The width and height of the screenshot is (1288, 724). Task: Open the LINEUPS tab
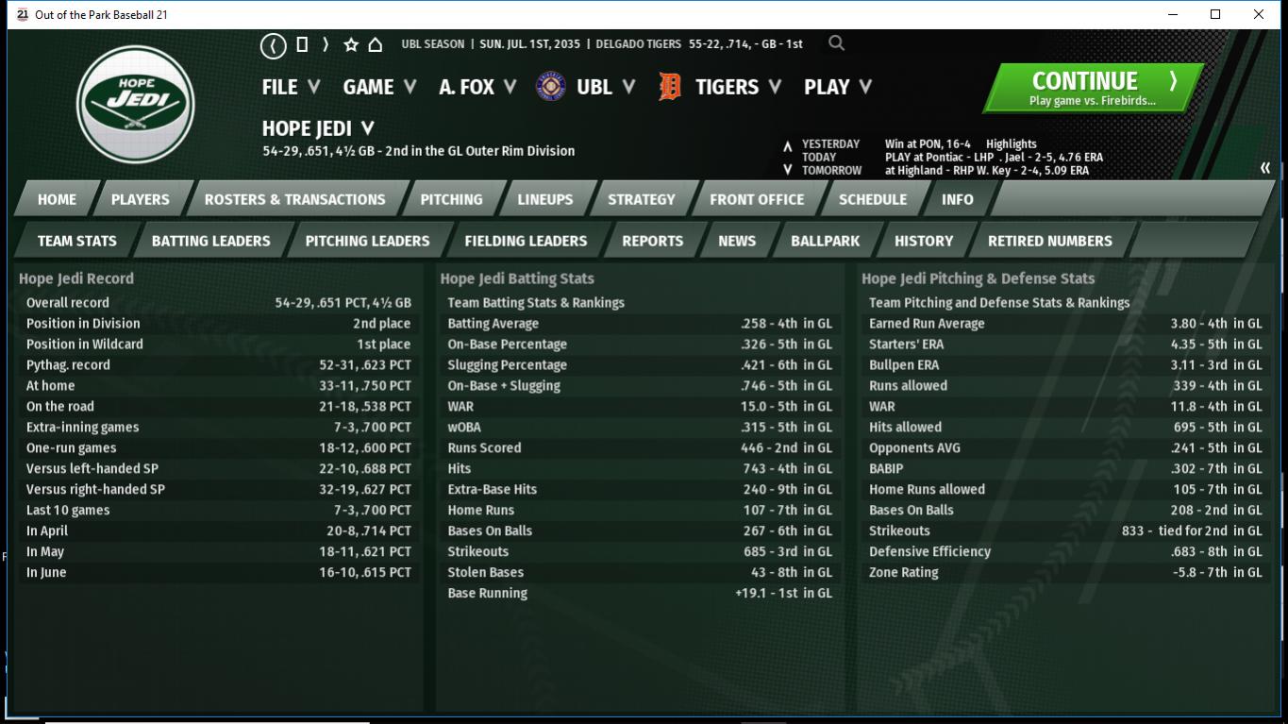(x=545, y=199)
